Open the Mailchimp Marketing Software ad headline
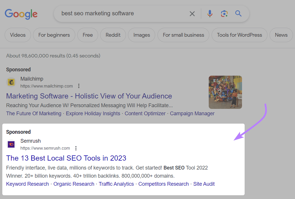The width and height of the screenshot is (295, 199). (x=89, y=96)
